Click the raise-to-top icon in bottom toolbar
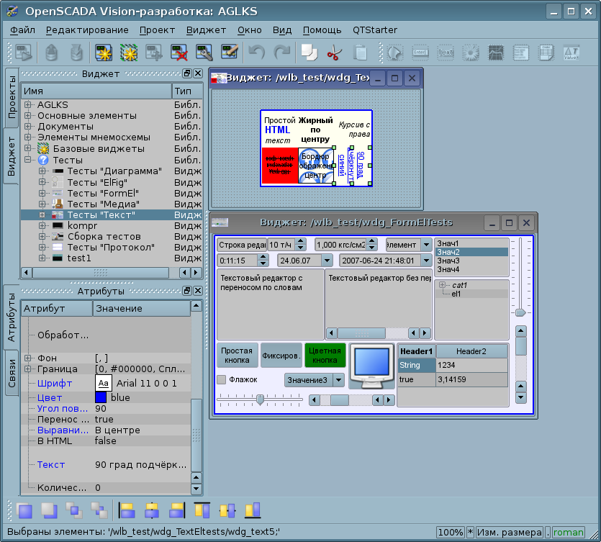 [24, 510]
